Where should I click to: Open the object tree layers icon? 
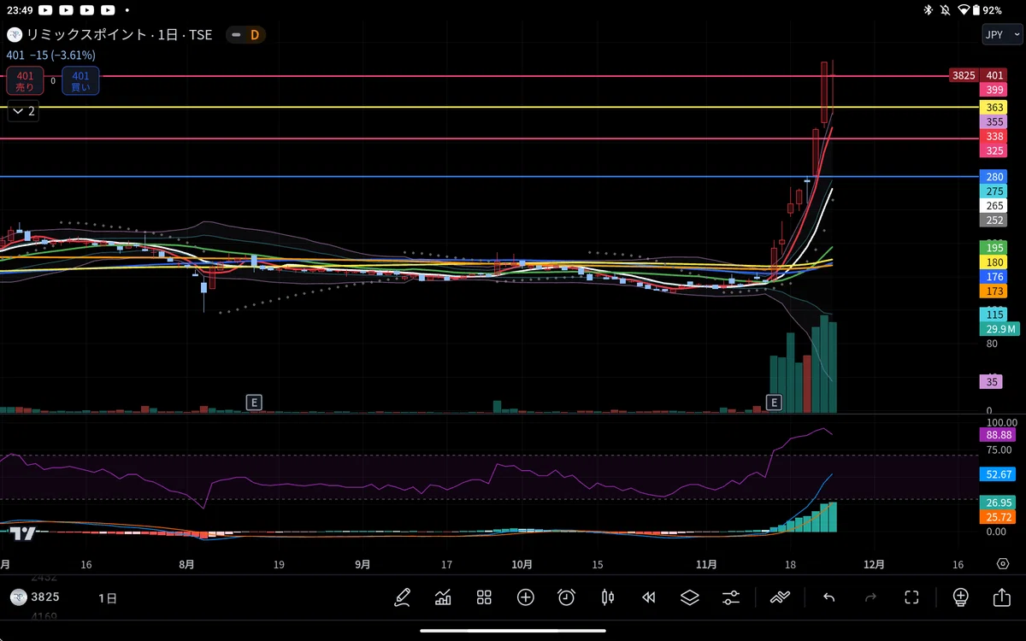(690, 597)
